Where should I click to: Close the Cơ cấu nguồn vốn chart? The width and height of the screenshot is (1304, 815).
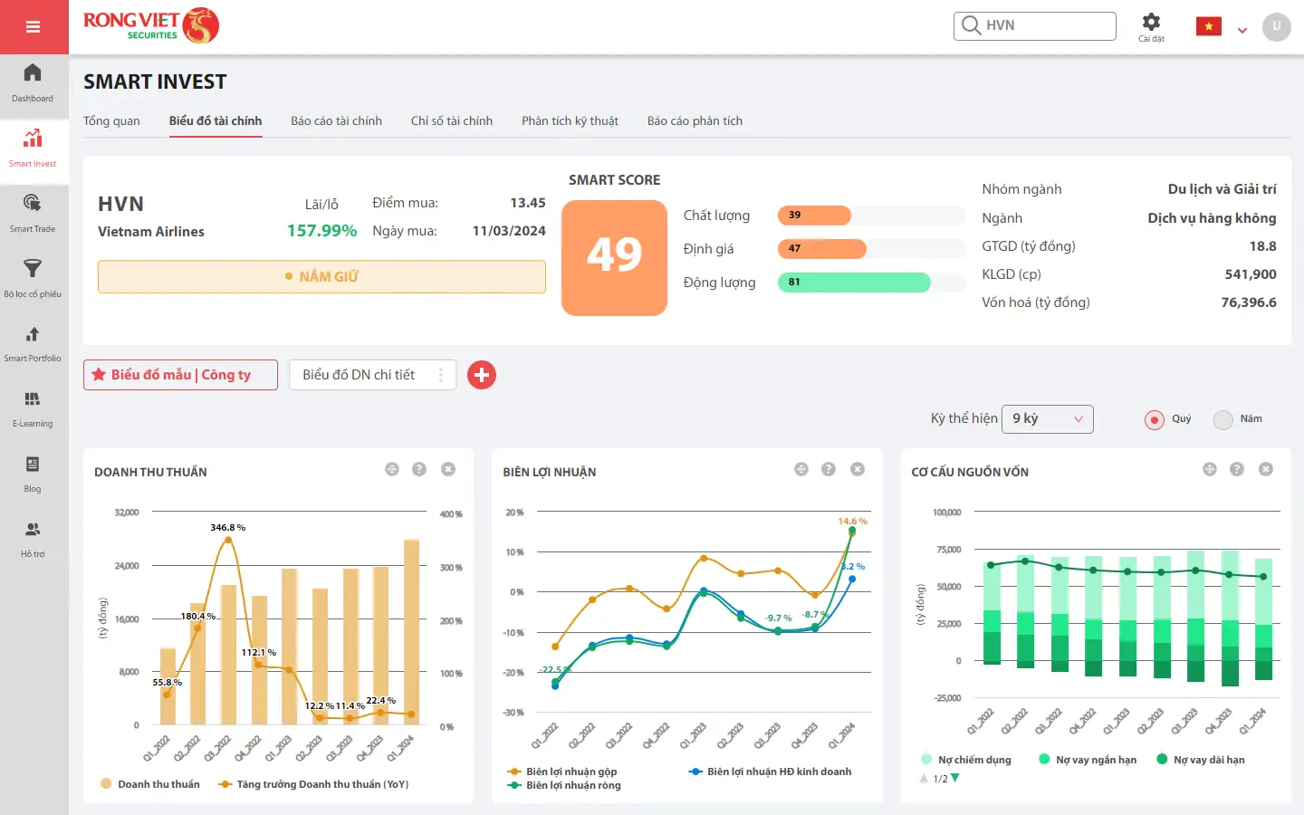1266,469
